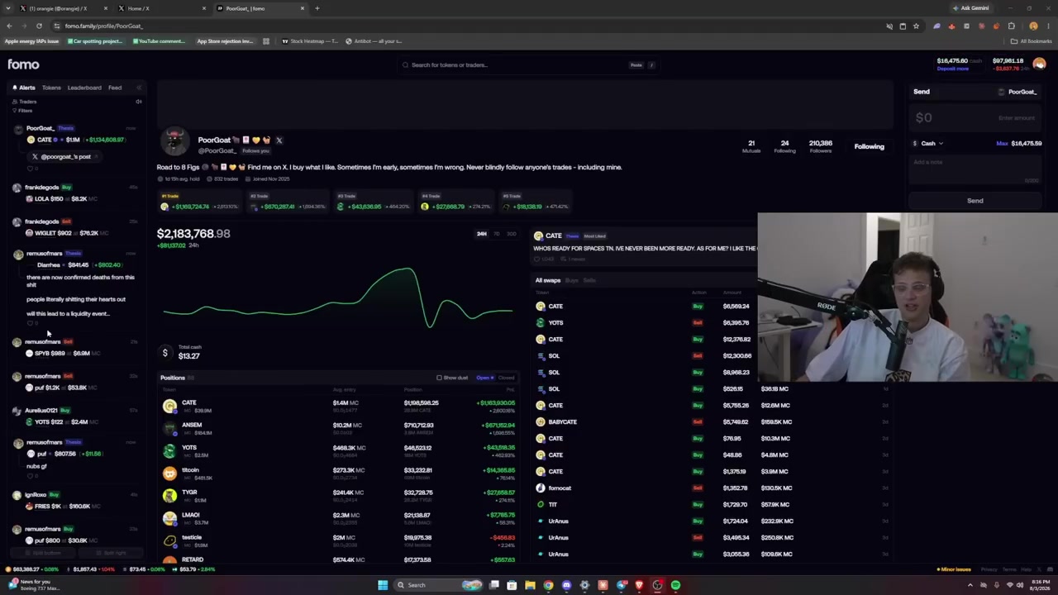
Task: Show Closed positions
Action: click(506, 378)
